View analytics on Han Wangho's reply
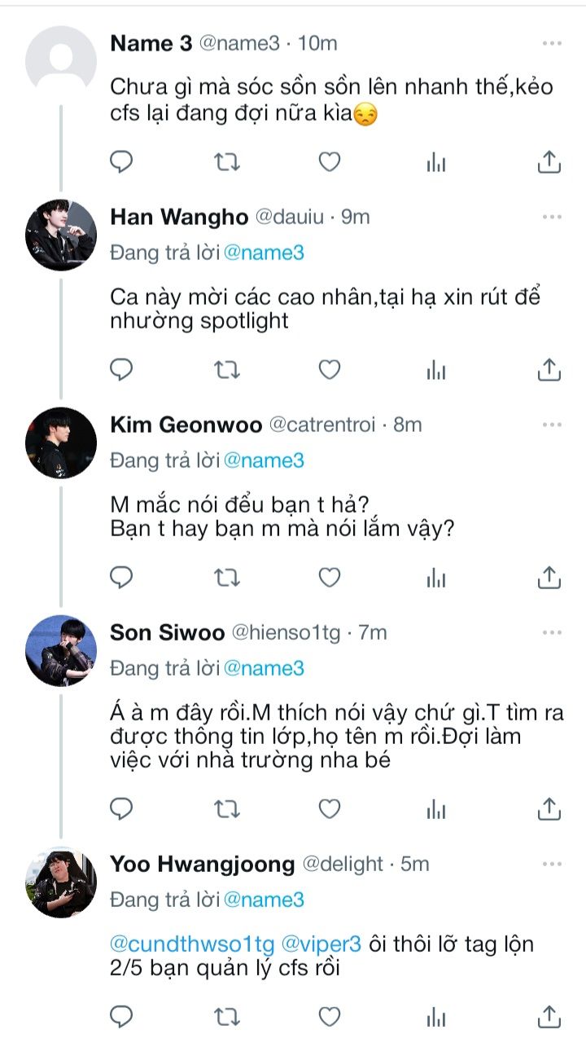Viewport: 586px width, 1043px height. (437, 370)
